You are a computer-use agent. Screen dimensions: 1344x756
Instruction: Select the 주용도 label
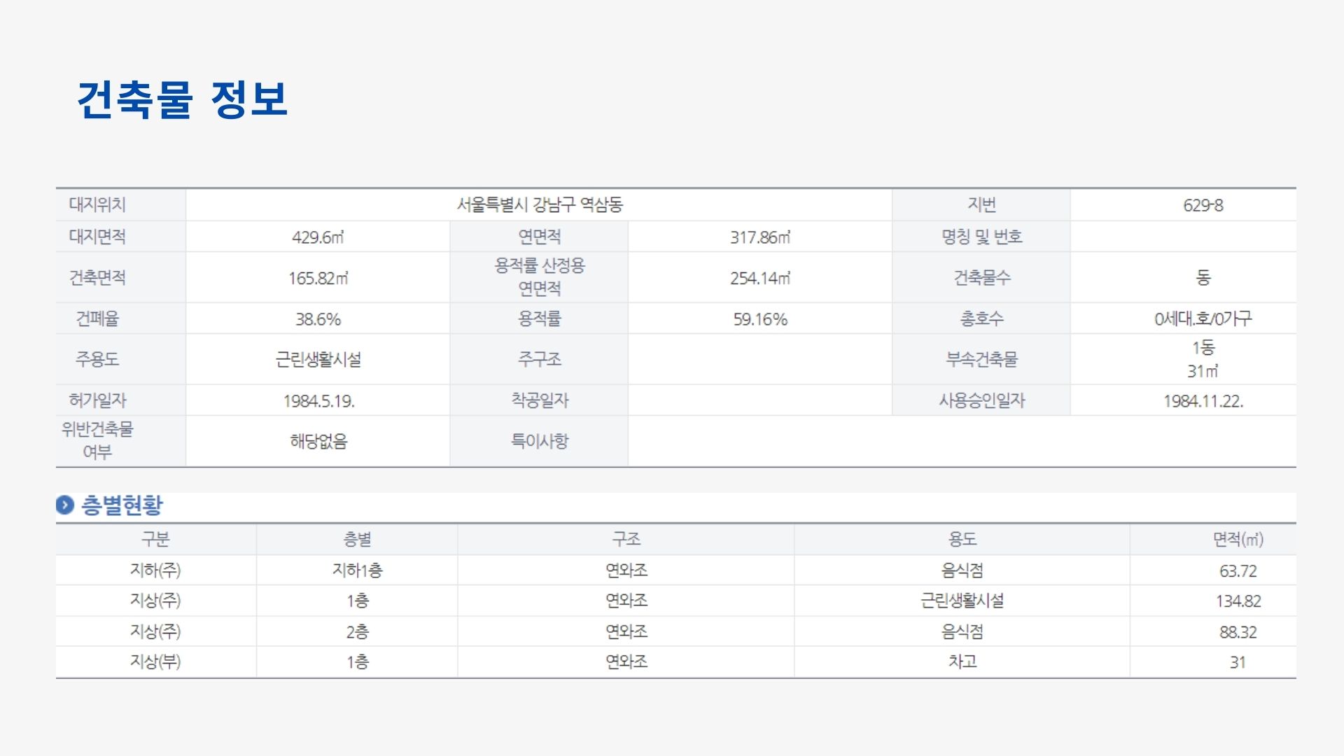point(97,359)
